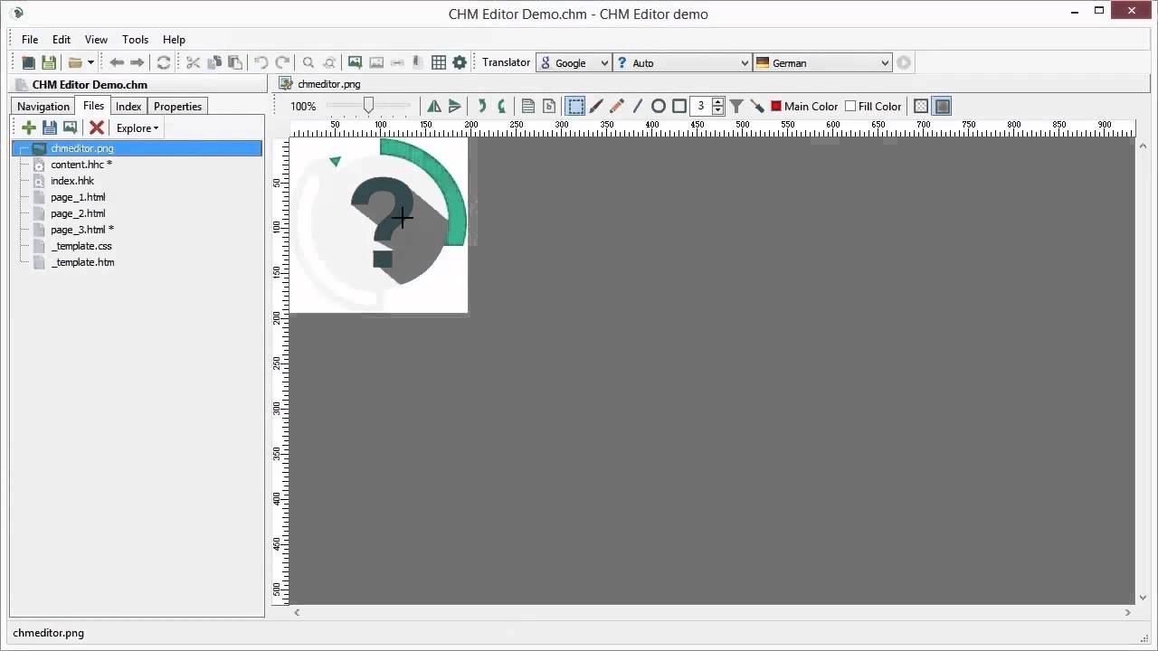Select the brush drawing tool
The width and height of the screenshot is (1158, 651).
tap(596, 106)
